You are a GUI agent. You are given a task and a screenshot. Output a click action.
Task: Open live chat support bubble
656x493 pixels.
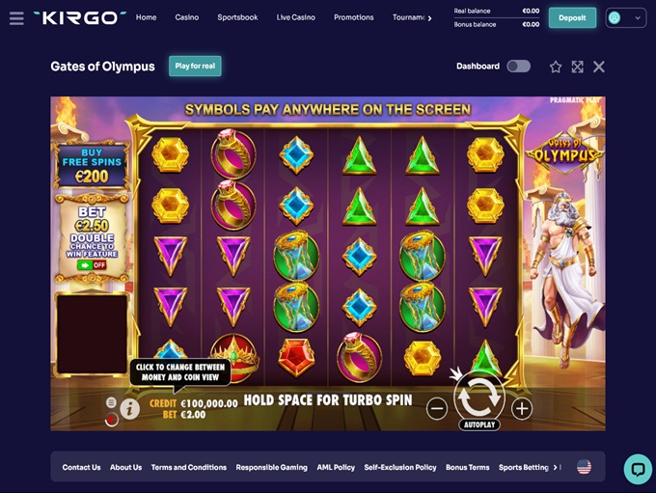click(638, 469)
